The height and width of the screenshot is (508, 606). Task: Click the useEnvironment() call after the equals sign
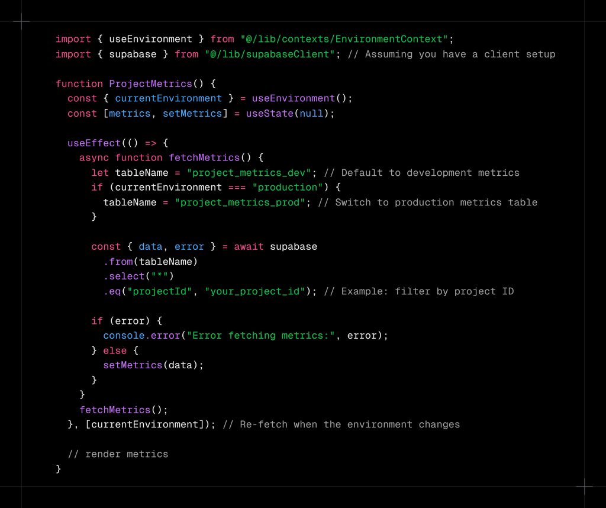pyautogui.click(x=299, y=98)
